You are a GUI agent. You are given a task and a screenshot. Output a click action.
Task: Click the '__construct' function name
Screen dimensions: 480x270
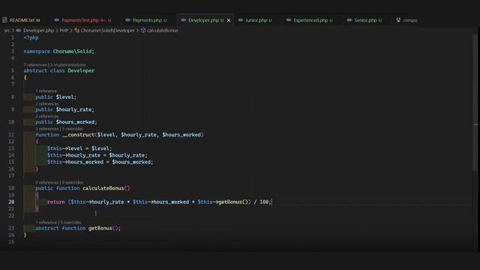(78, 135)
